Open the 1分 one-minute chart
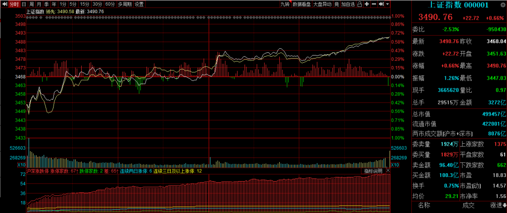 pos(63,4)
